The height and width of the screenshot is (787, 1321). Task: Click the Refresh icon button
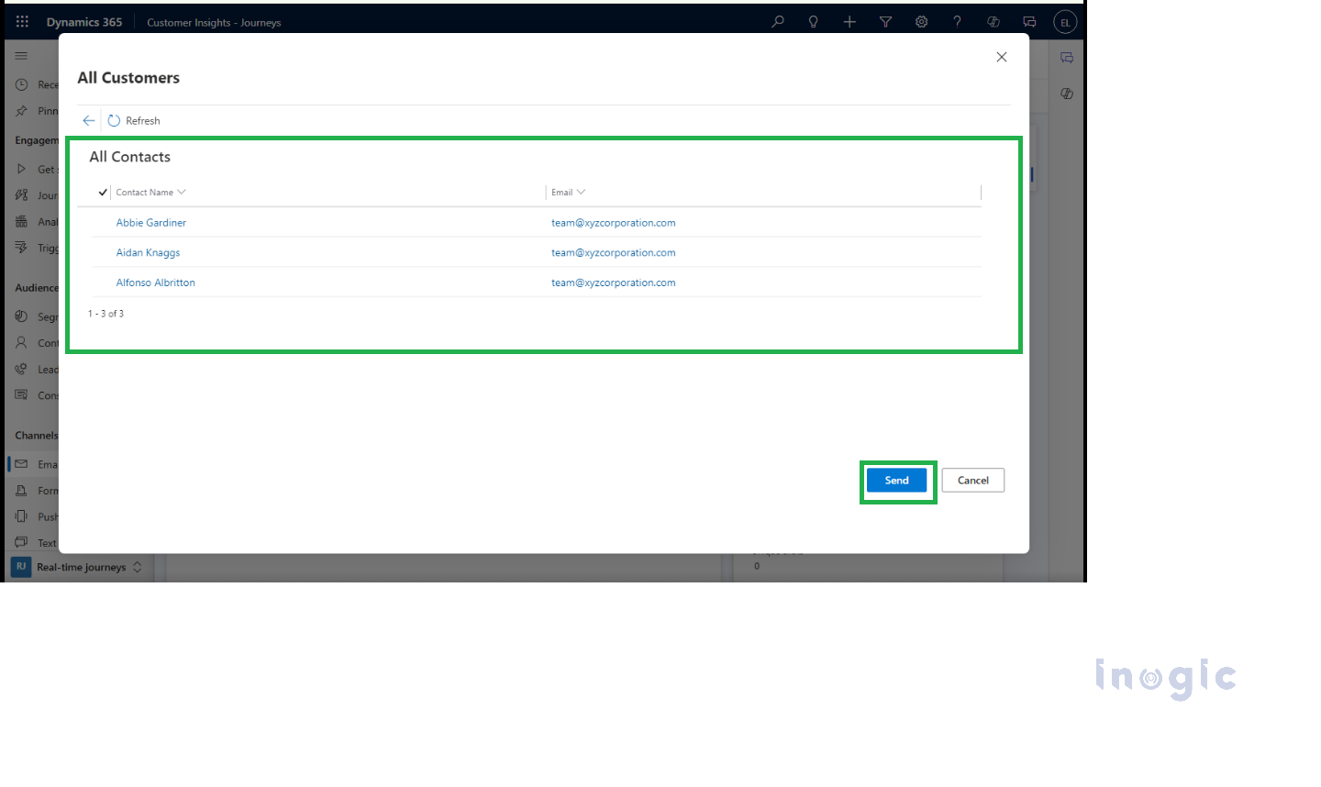(x=115, y=121)
